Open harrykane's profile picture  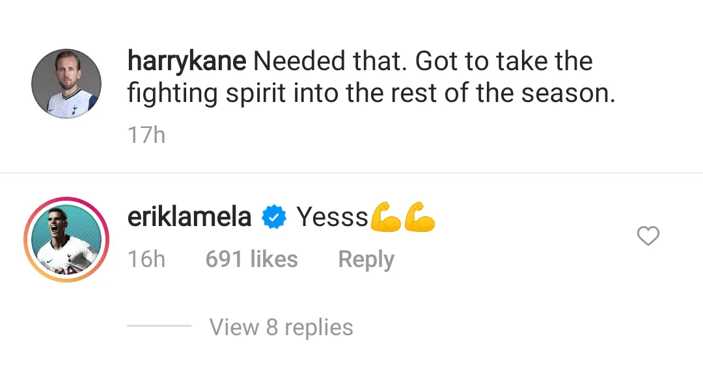point(66,84)
